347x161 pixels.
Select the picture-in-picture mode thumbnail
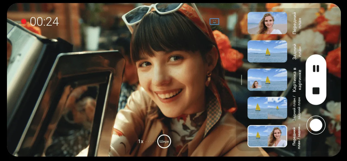click(x=267, y=80)
